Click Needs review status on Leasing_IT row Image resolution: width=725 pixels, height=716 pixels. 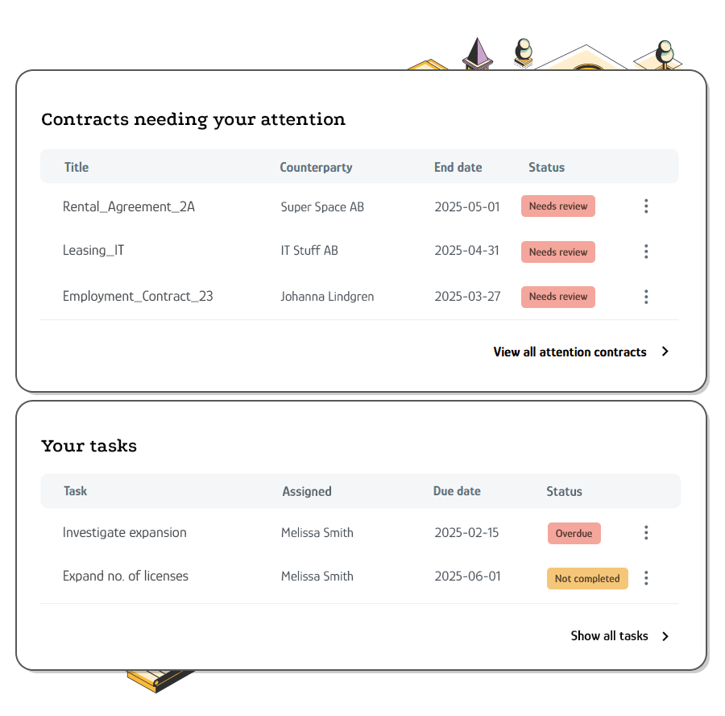pyautogui.click(x=558, y=252)
